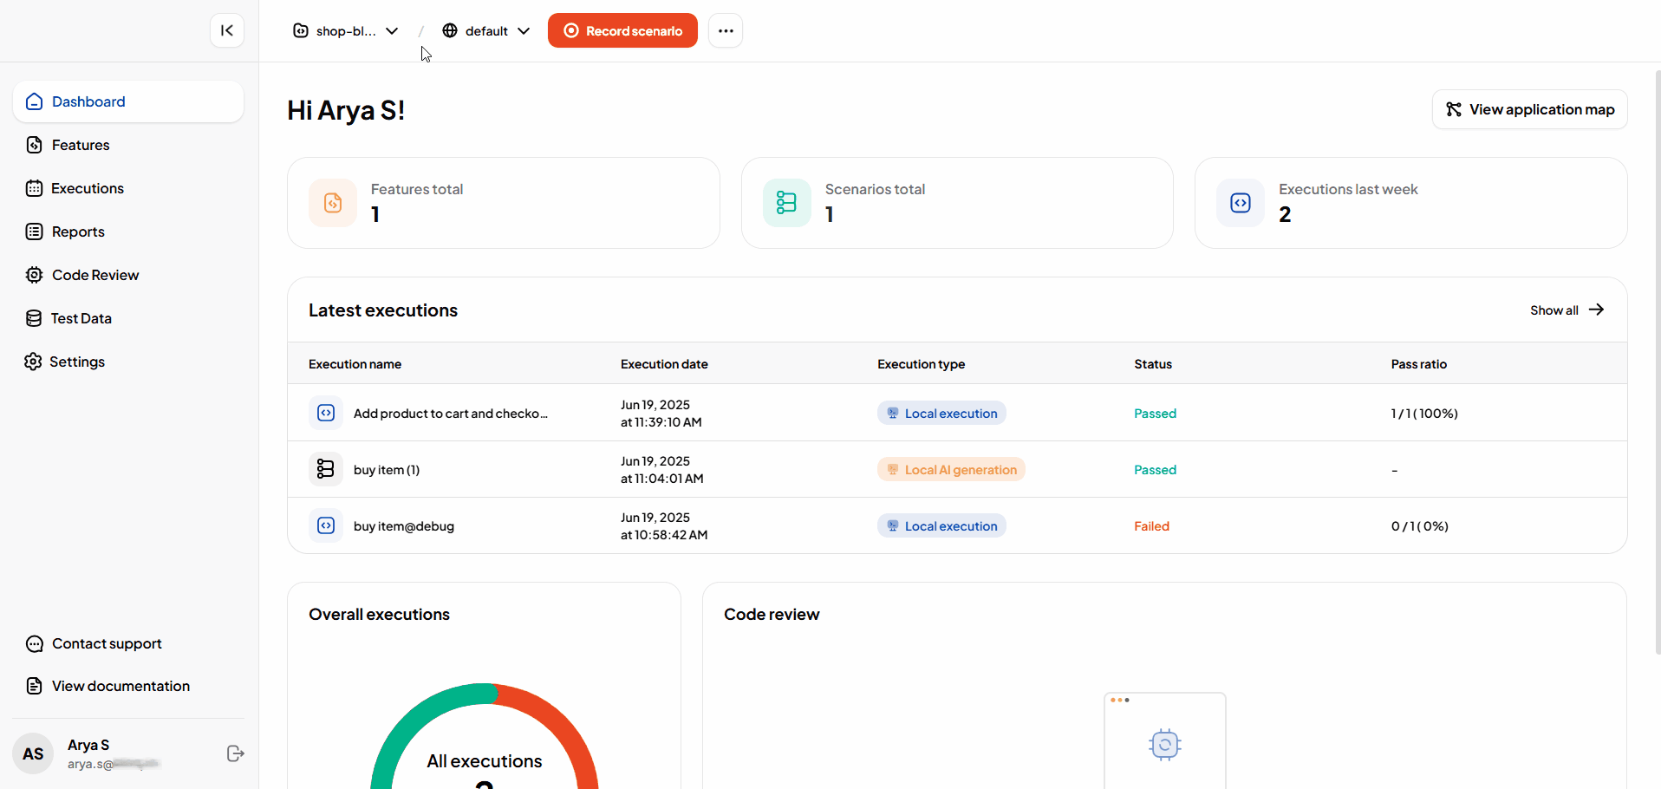Click the logout icon beside Arya S
The height and width of the screenshot is (789, 1661).
coord(235,753)
